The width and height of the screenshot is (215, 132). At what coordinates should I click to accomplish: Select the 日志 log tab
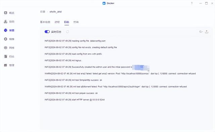coord(67,22)
